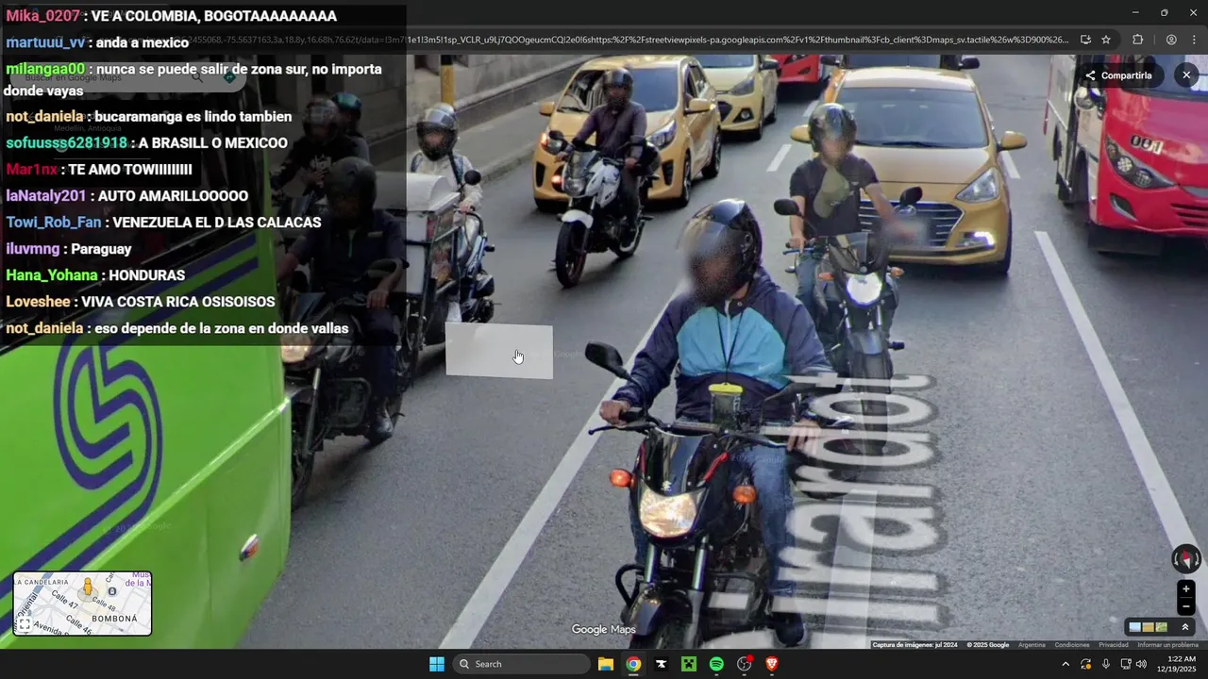Viewport: 1208px width, 679px height.
Task: Open the browser extensions puzzle icon
Action: point(1137,40)
